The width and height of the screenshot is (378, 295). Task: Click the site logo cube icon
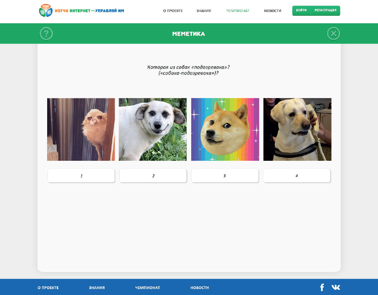coord(46,11)
